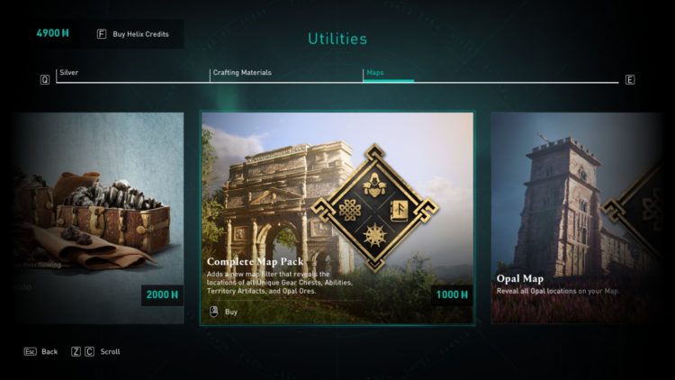Click the hooded assassin symbol in emblem
The image size is (675, 380).
374,185
